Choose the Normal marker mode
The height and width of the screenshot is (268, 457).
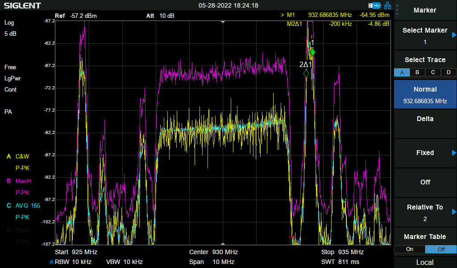[425, 94]
